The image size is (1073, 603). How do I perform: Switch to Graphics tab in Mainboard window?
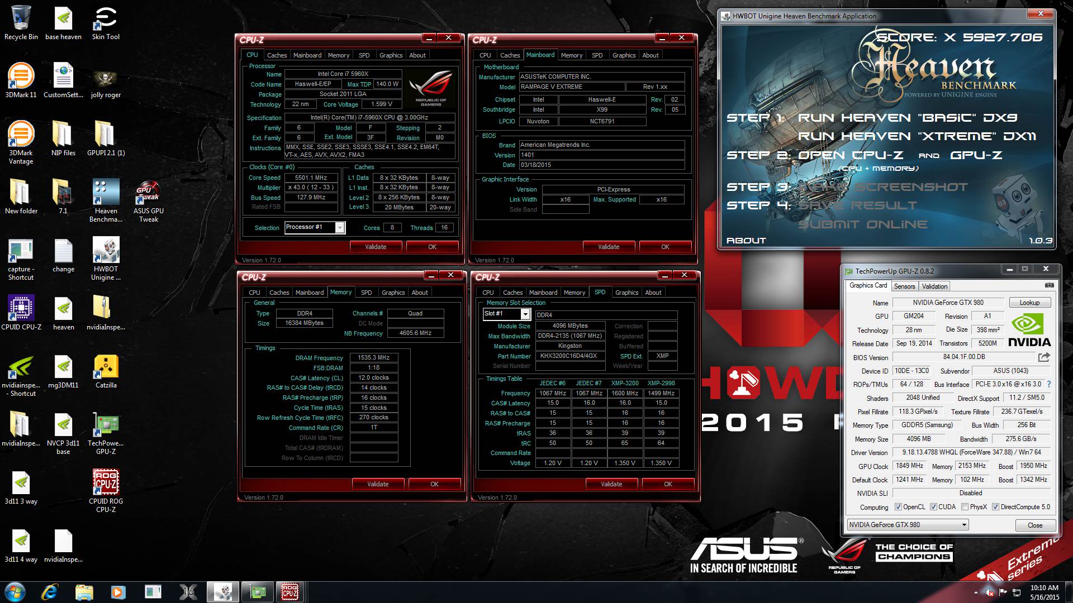[624, 55]
